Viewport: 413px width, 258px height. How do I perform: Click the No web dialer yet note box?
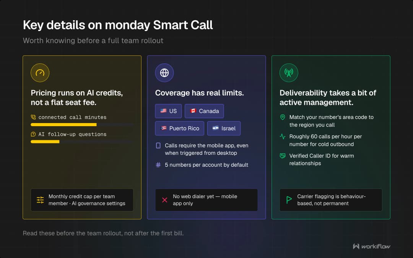point(206,200)
